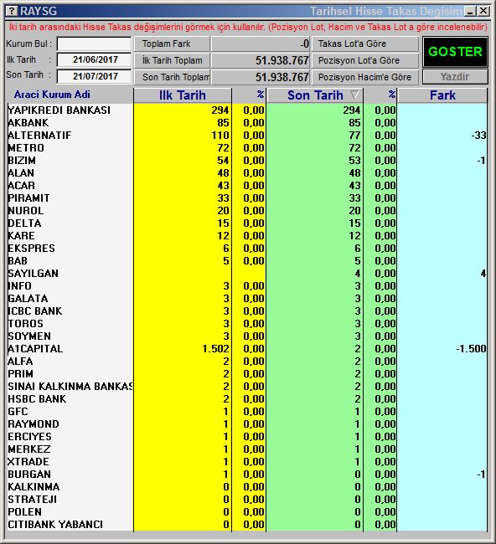The width and height of the screenshot is (496, 544).
Task: Click the Araci Kurum Adi header
Action: click(52, 95)
